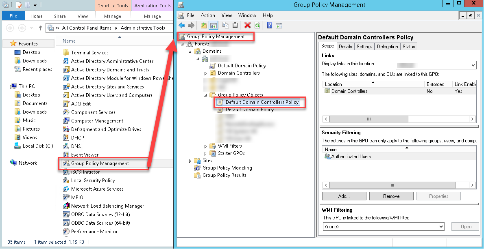Screen dimensions: 484x249
Task: Open Help with the blue question mark icon
Action: tap(269, 26)
